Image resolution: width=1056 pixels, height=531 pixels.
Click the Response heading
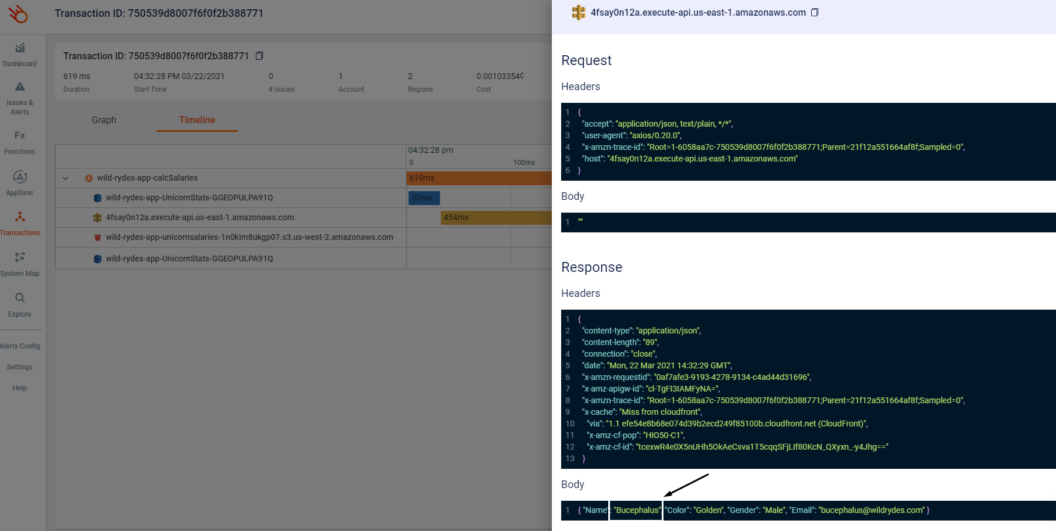pyautogui.click(x=591, y=267)
